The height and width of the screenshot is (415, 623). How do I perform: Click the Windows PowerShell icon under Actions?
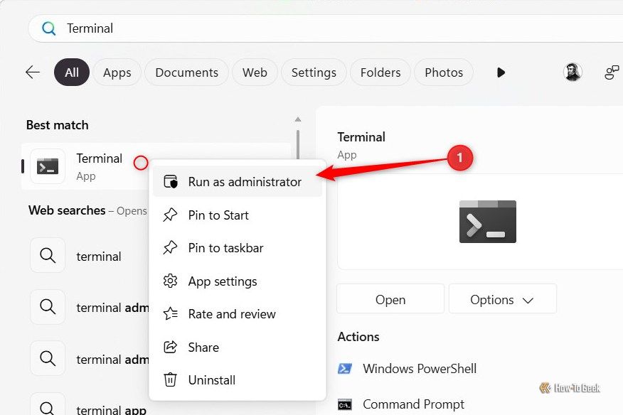click(344, 369)
